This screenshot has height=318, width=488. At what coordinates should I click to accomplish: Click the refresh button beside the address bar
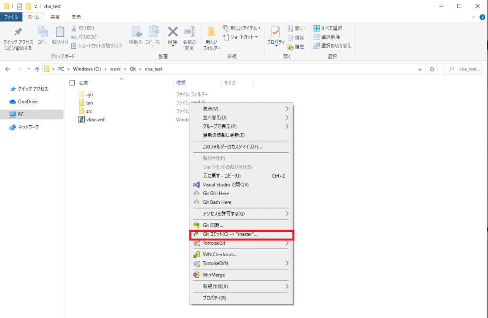[x=432, y=69]
